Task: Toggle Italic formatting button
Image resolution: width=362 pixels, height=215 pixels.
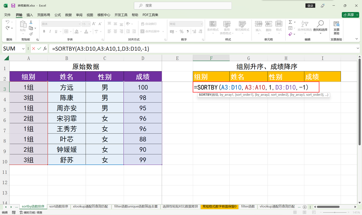Action: pos(50,31)
